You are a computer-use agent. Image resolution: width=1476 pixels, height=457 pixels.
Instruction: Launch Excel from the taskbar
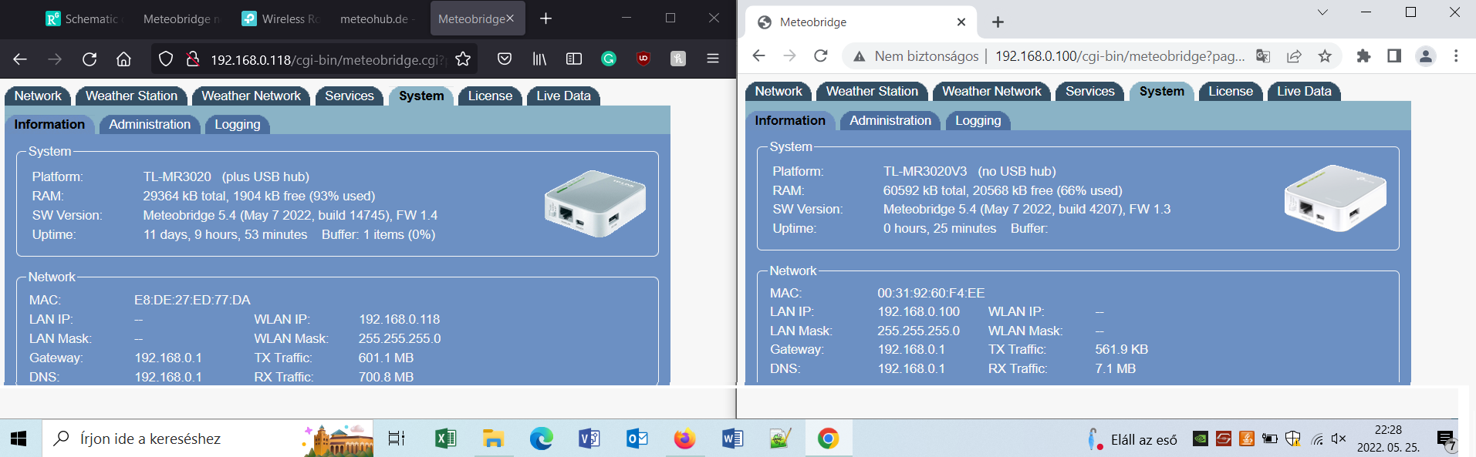point(445,439)
